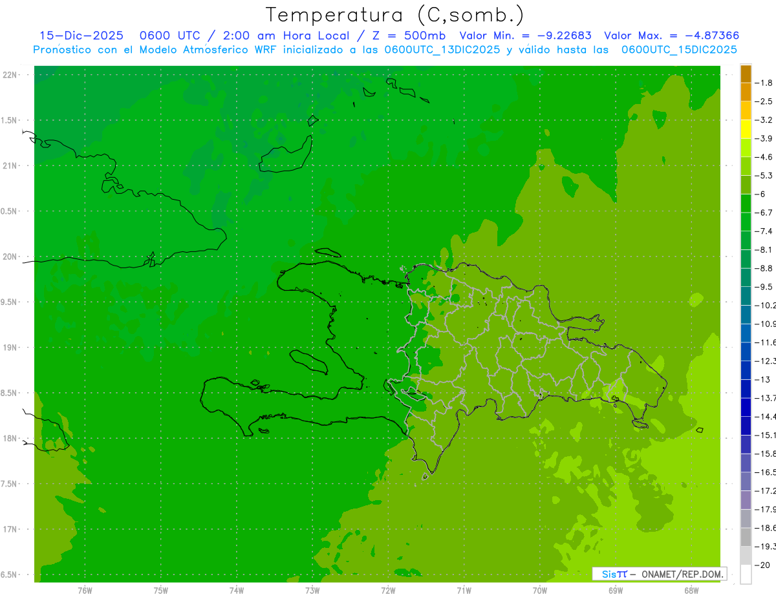Viewport: 776px width, 599px height.
Task: Pick the purple swatch between -17.2 and -17.9
Action: (746, 499)
